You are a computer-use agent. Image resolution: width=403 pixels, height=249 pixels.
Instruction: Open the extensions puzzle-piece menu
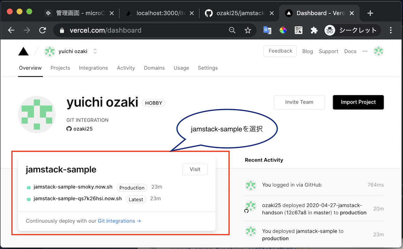pyautogui.click(x=314, y=30)
